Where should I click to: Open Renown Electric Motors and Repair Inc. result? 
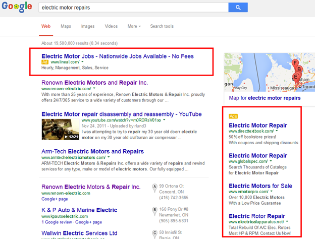[94, 83]
